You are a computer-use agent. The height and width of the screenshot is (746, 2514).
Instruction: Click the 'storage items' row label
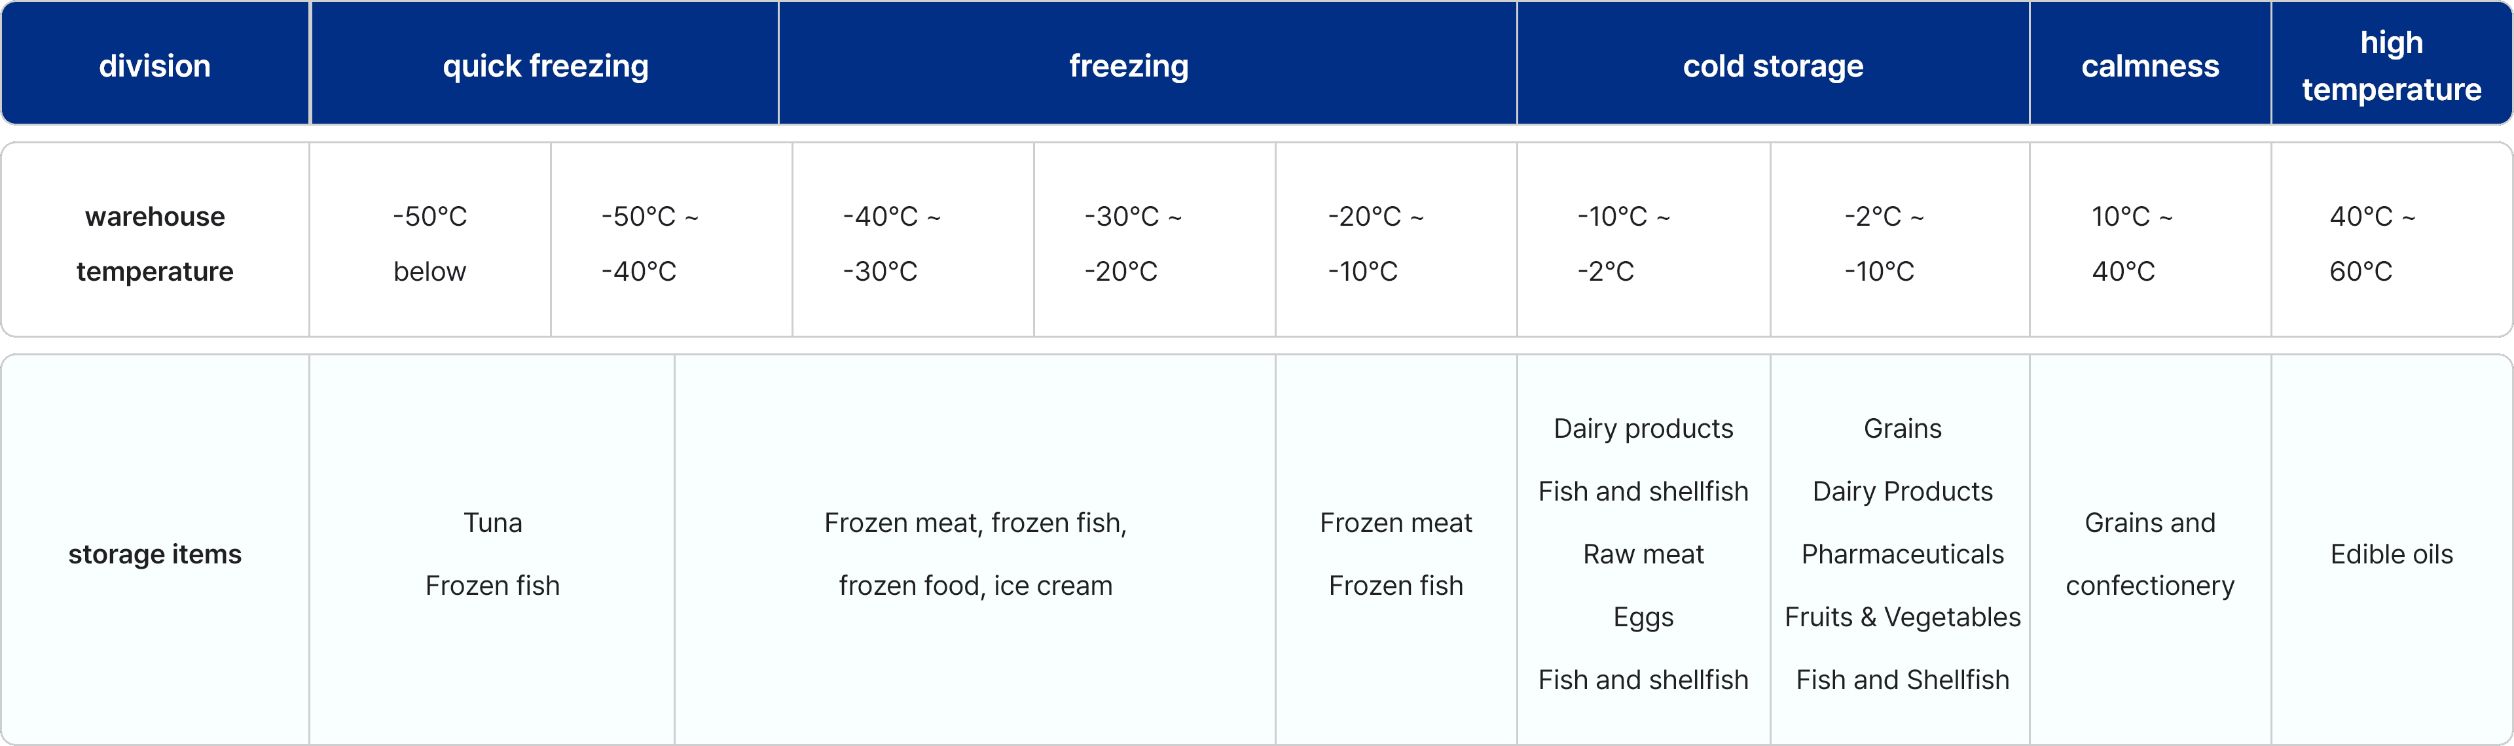pyautogui.click(x=155, y=554)
